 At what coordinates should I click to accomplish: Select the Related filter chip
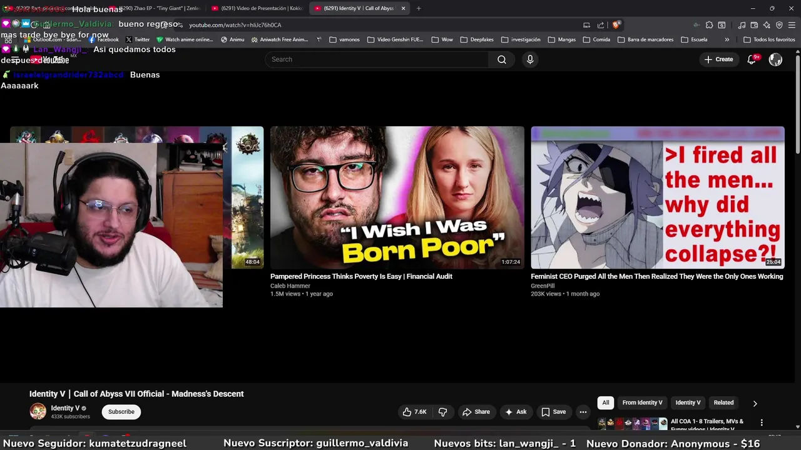(723, 402)
